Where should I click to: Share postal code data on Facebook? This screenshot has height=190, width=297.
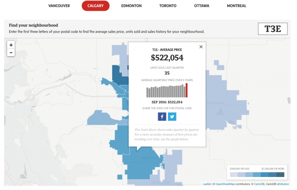(x=162, y=117)
